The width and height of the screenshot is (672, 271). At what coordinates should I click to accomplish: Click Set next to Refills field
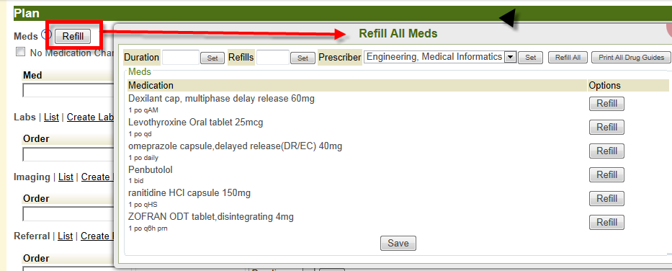click(x=303, y=58)
